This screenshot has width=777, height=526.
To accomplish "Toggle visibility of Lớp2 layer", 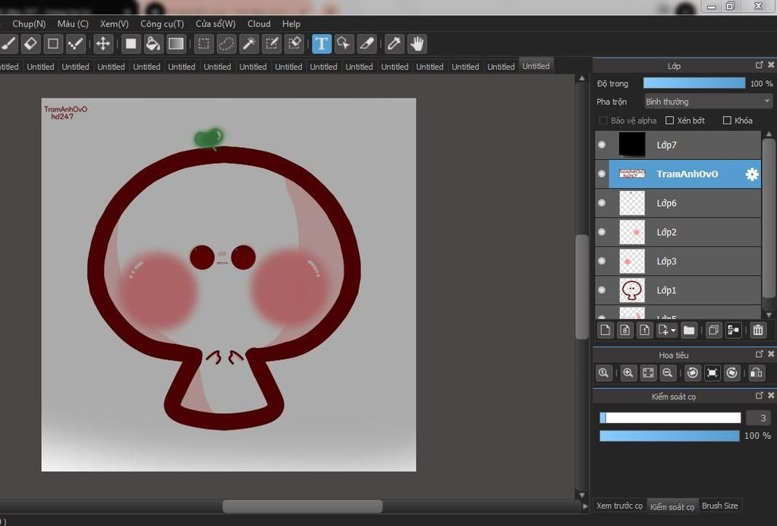I will coord(602,232).
